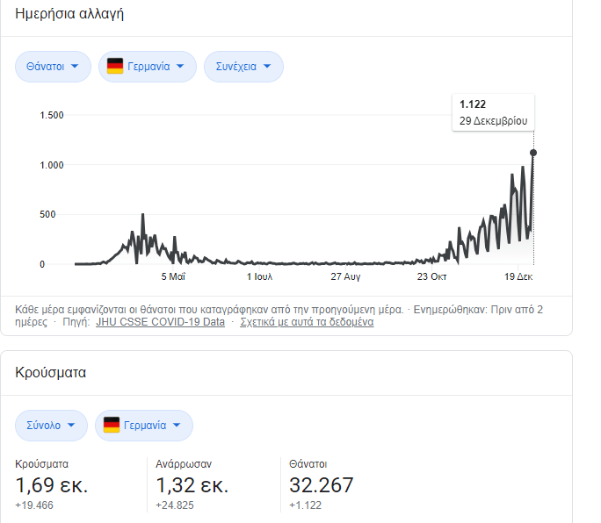The height and width of the screenshot is (523, 601).
Task: Select the total cases figure 1,69 εκ.
Action: 52,485
